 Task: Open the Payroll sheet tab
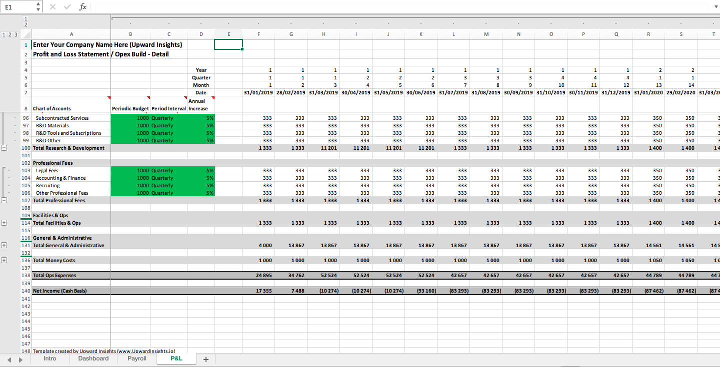(x=136, y=359)
